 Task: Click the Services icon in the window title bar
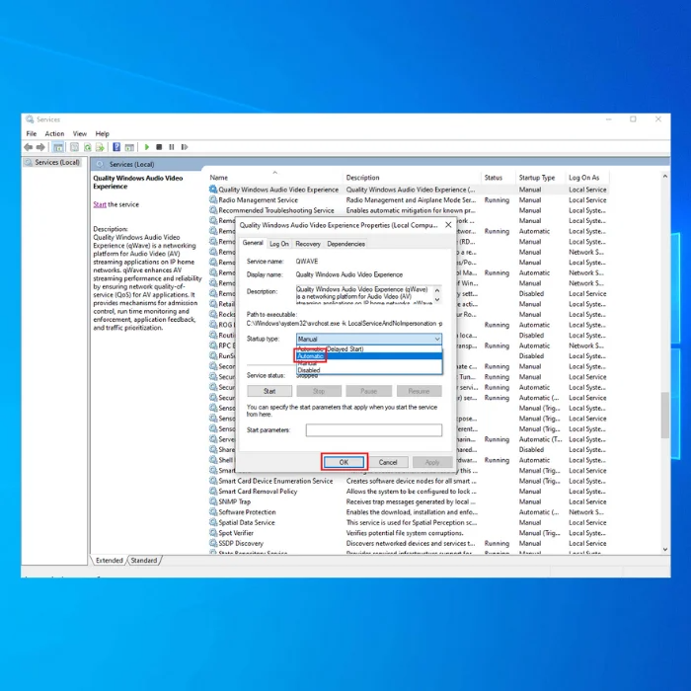point(30,119)
